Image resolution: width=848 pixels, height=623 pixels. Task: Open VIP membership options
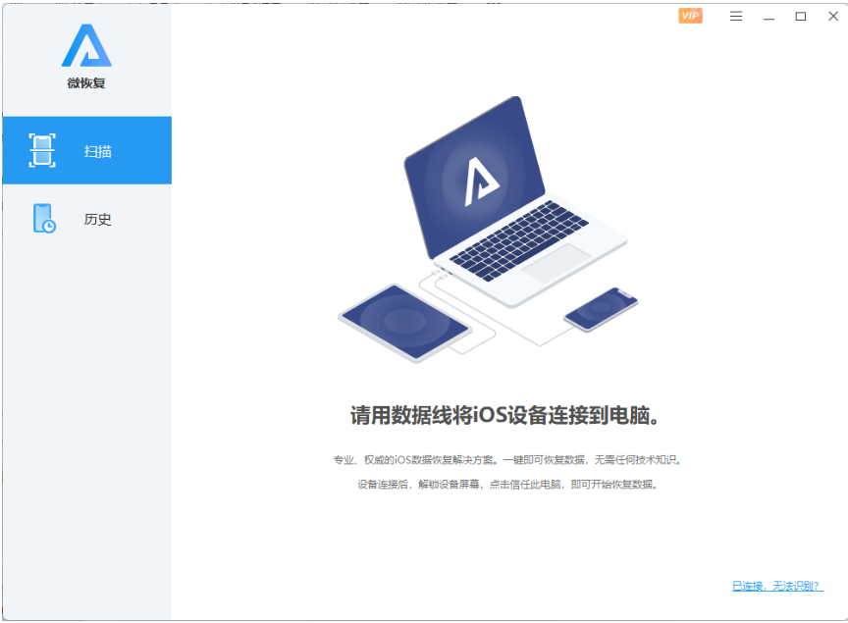690,16
